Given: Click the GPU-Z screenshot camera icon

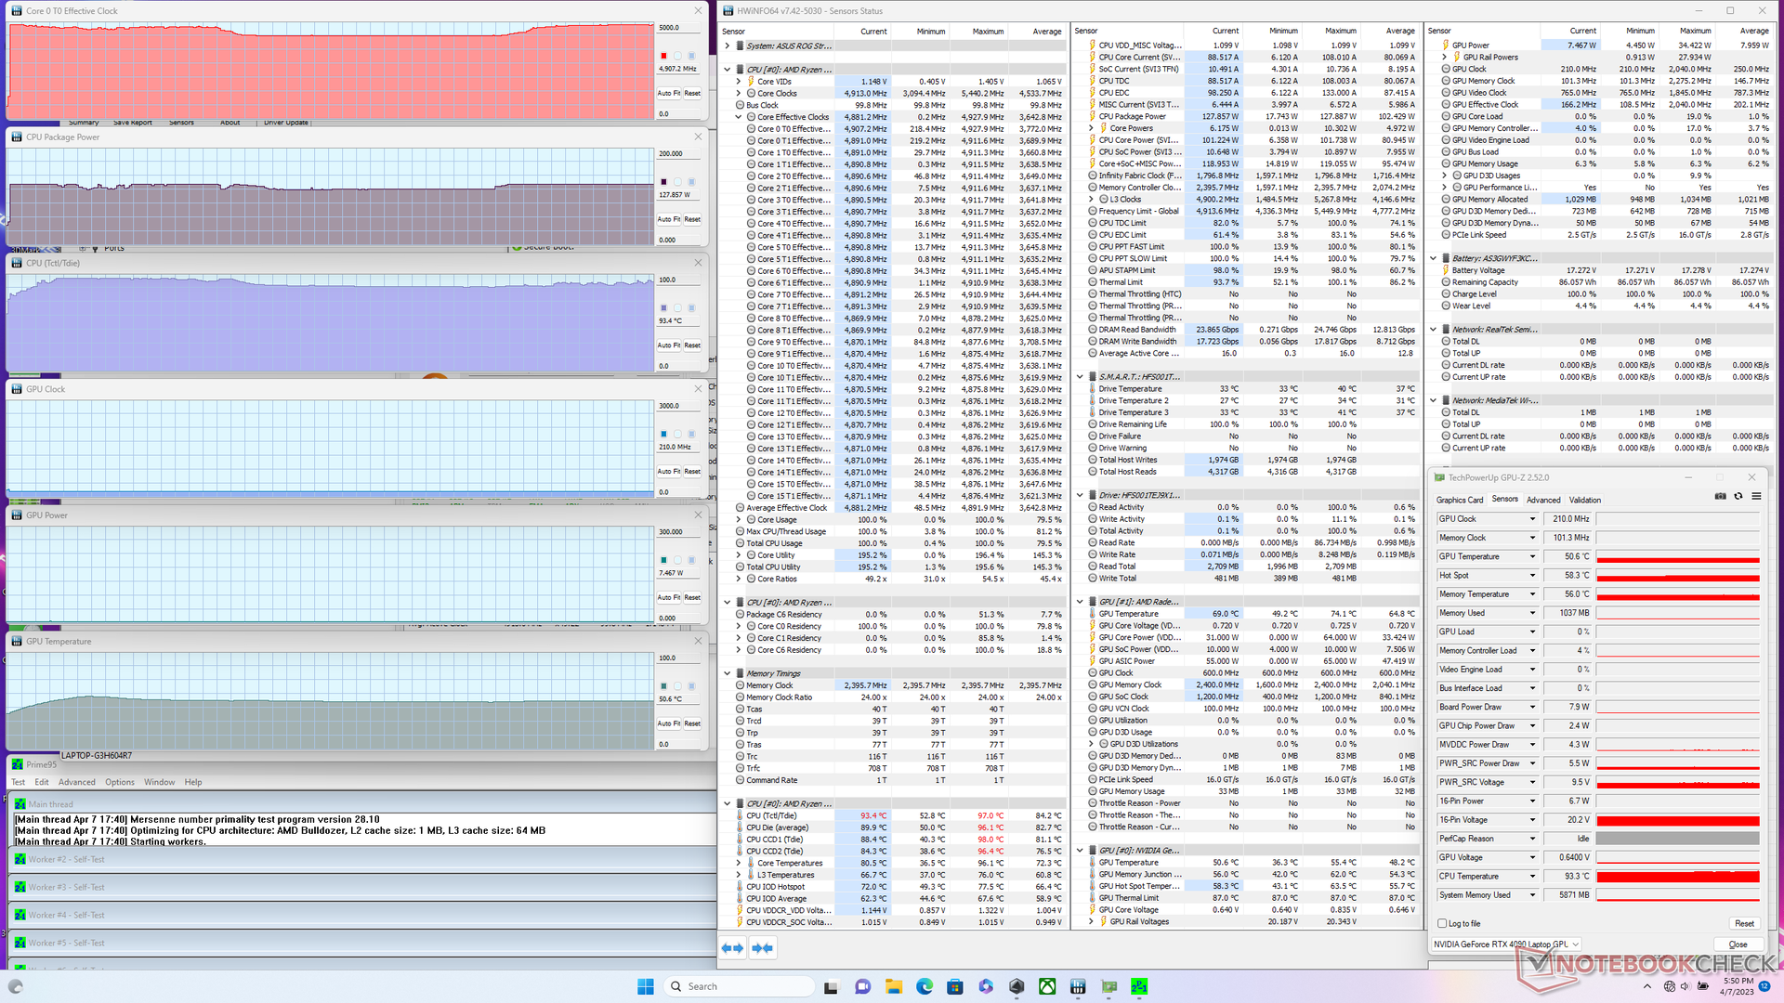Looking at the screenshot, I should (1720, 496).
